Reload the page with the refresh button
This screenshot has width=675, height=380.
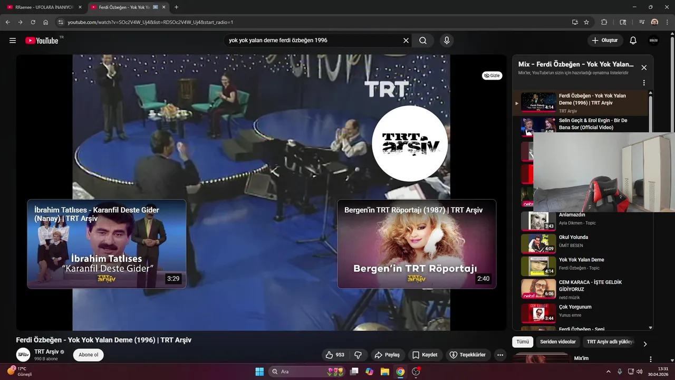[33, 22]
